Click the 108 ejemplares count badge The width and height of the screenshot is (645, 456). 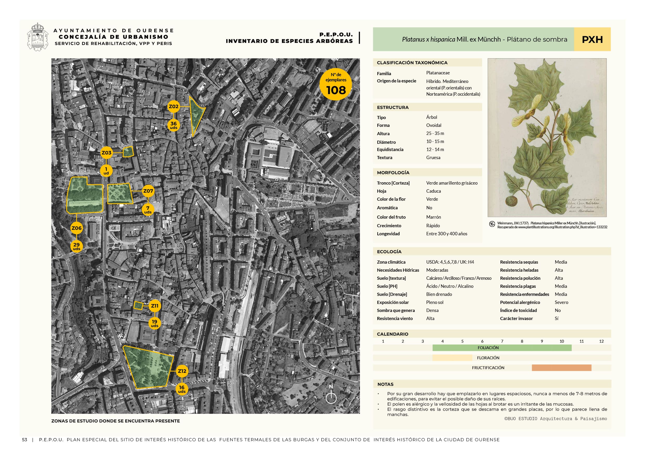click(x=336, y=84)
